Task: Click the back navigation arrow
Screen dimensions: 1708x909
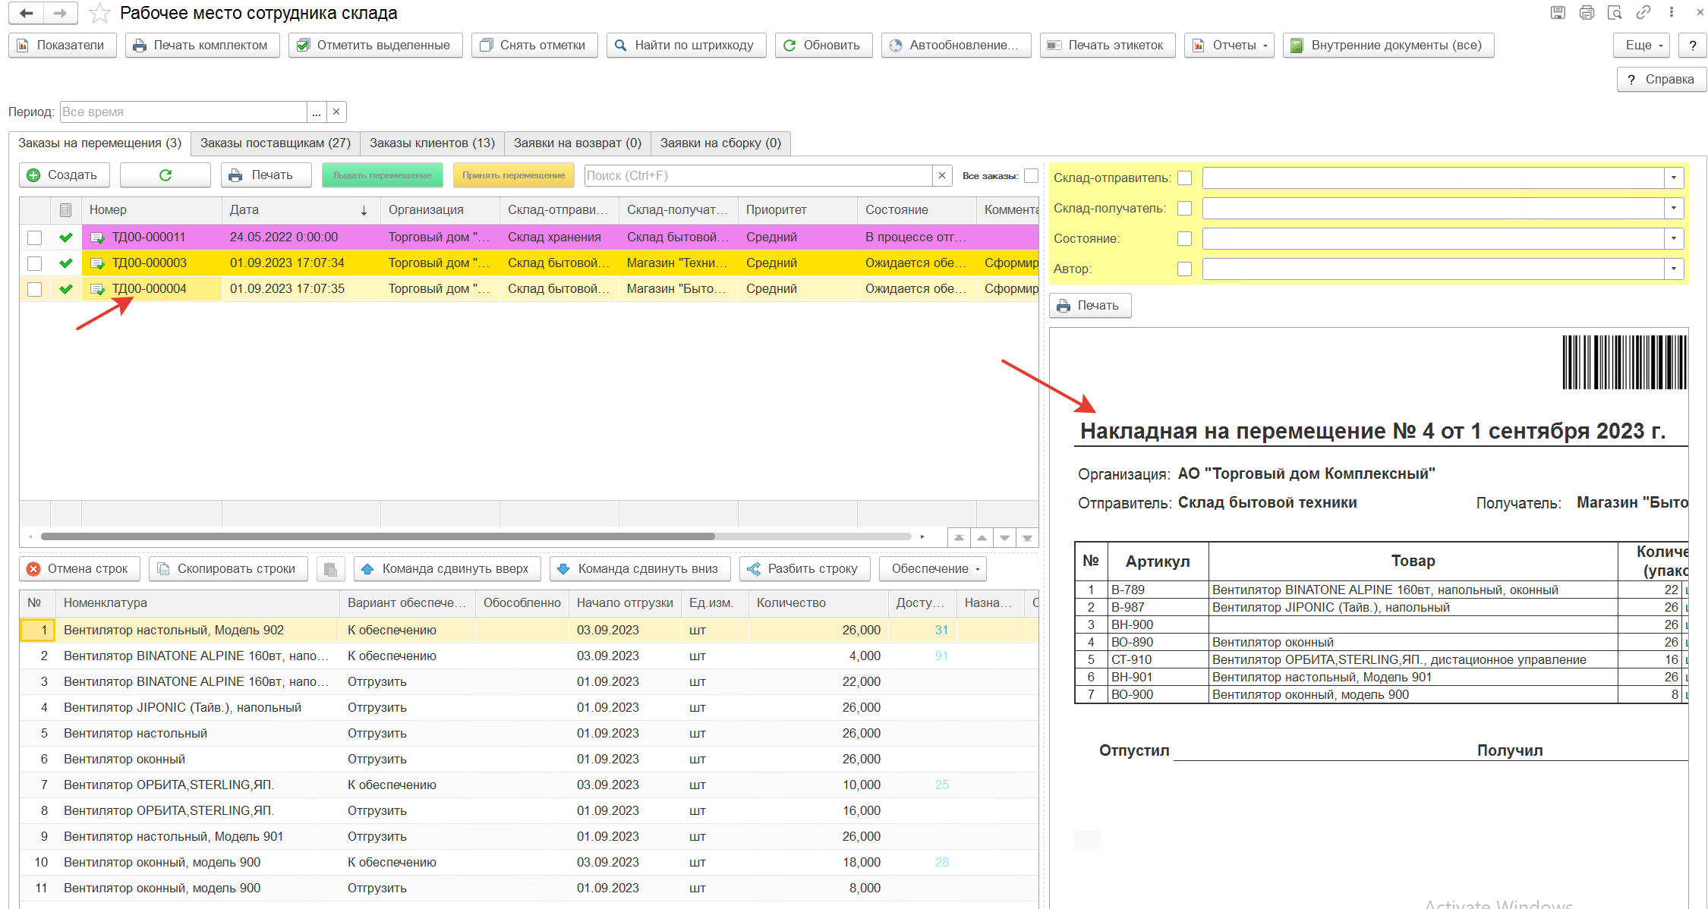Action: point(27,13)
